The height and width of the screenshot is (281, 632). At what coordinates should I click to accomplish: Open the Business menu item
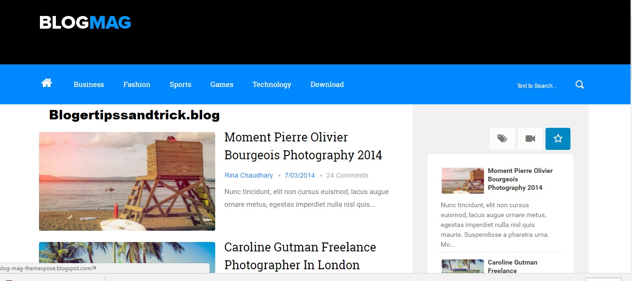pyautogui.click(x=89, y=85)
